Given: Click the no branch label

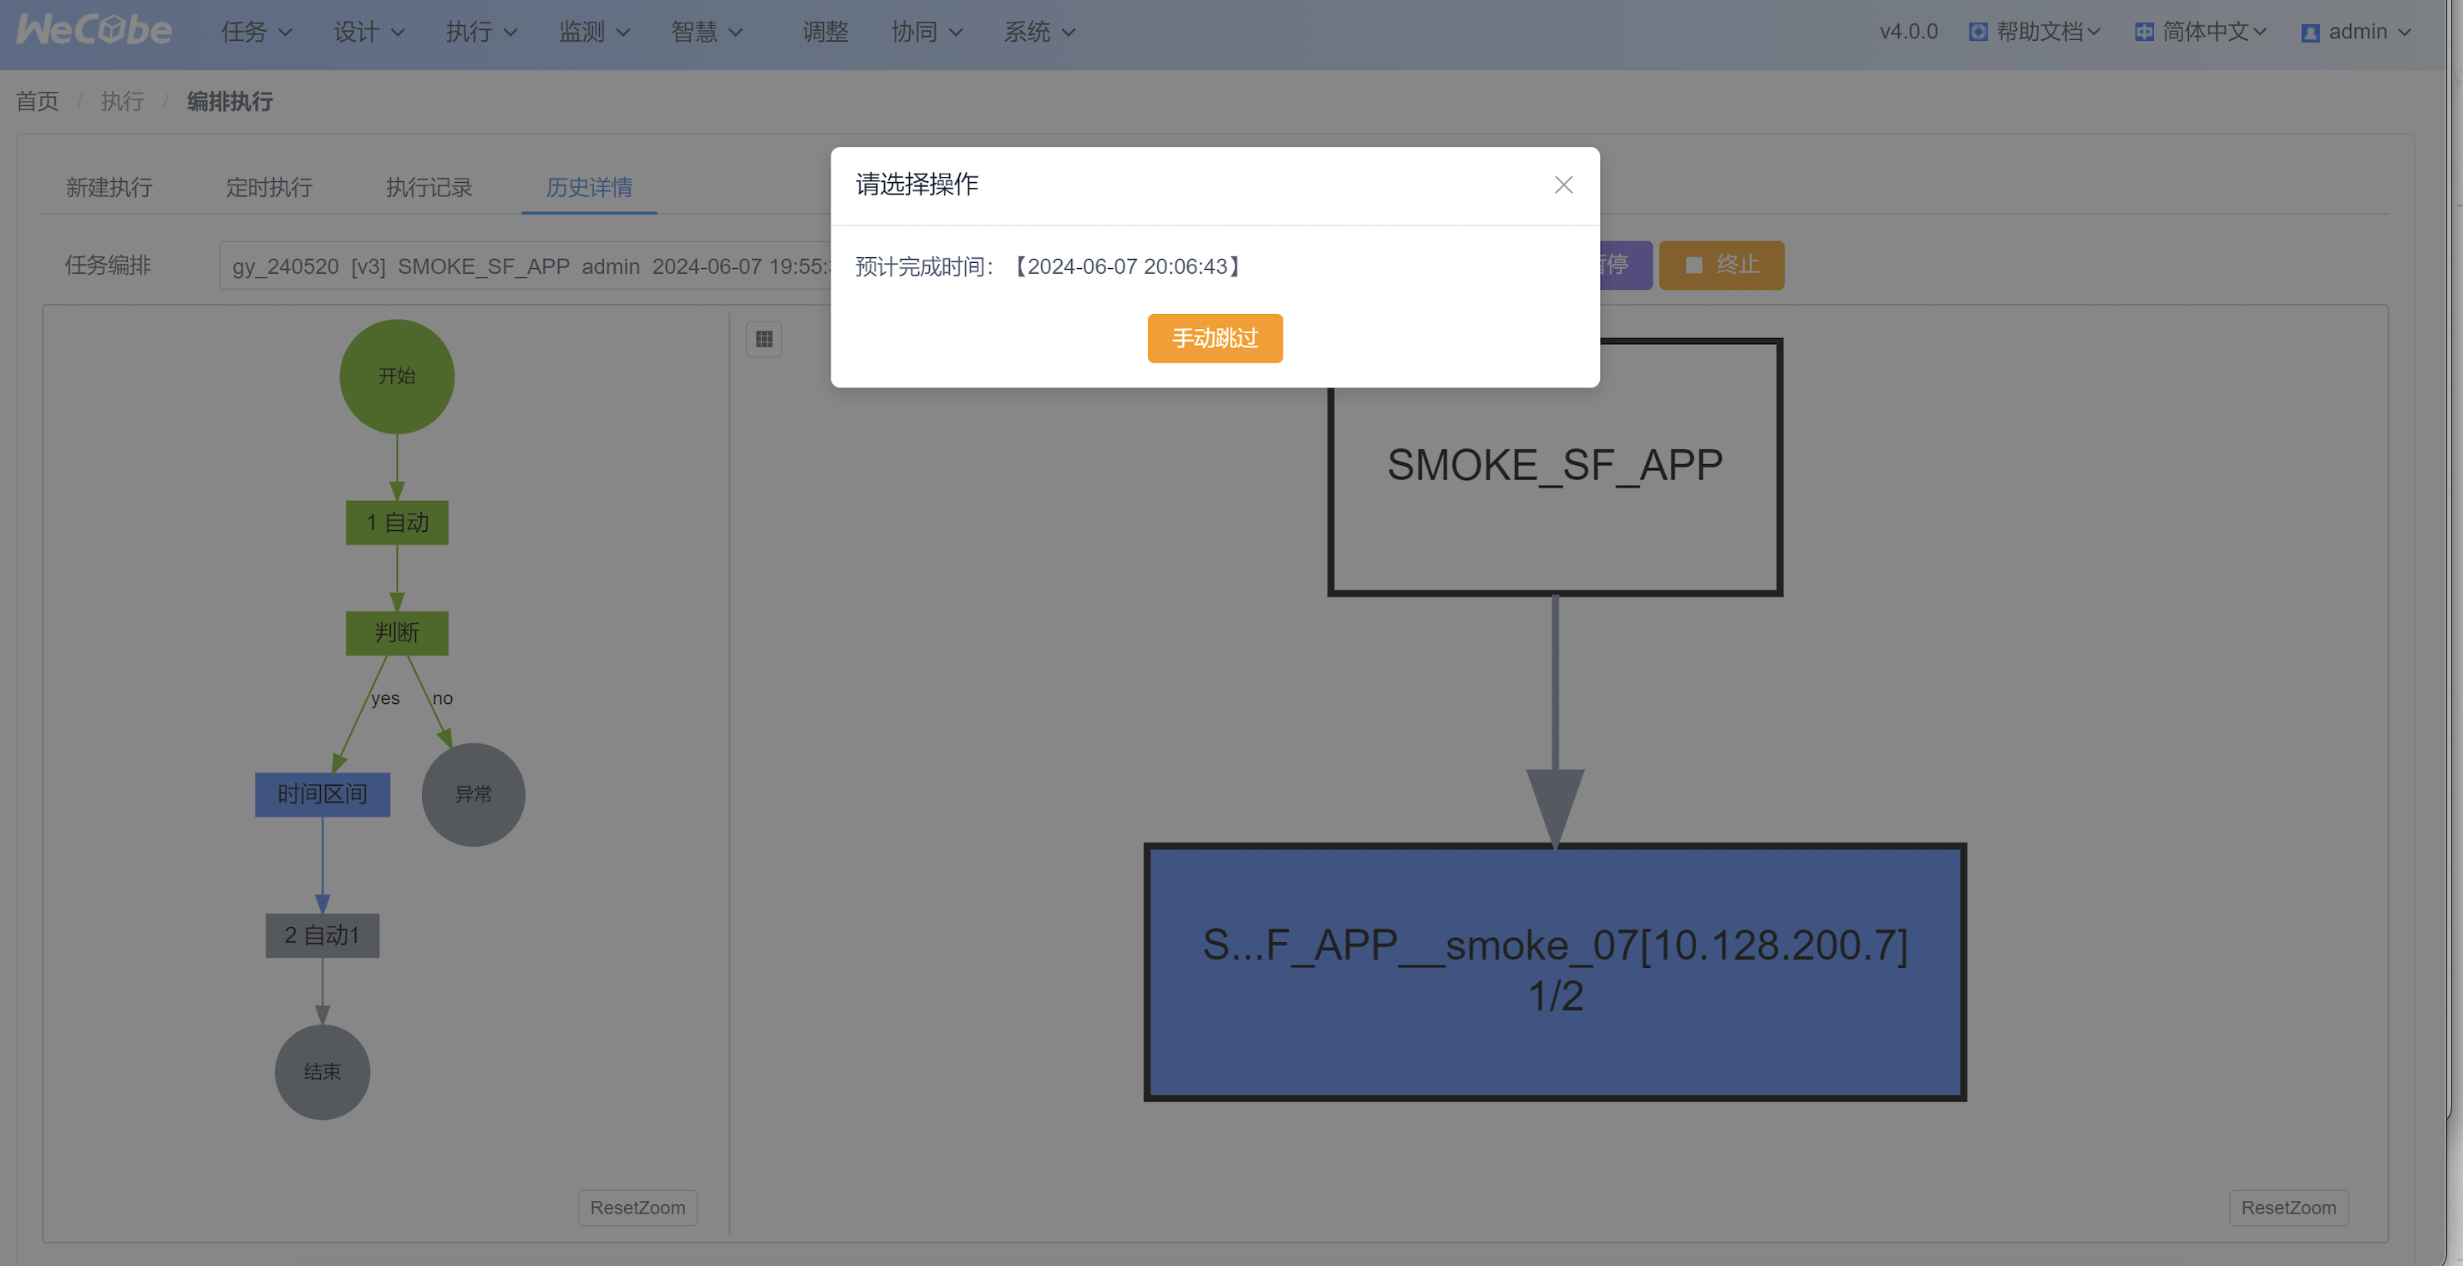Looking at the screenshot, I should 443,698.
